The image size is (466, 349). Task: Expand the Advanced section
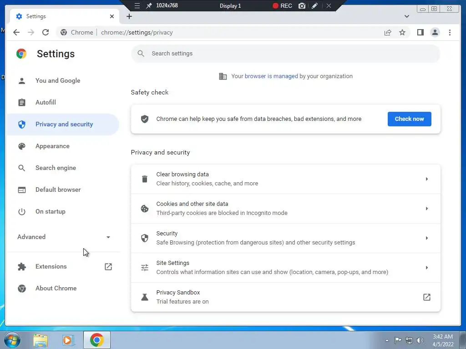(64, 237)
